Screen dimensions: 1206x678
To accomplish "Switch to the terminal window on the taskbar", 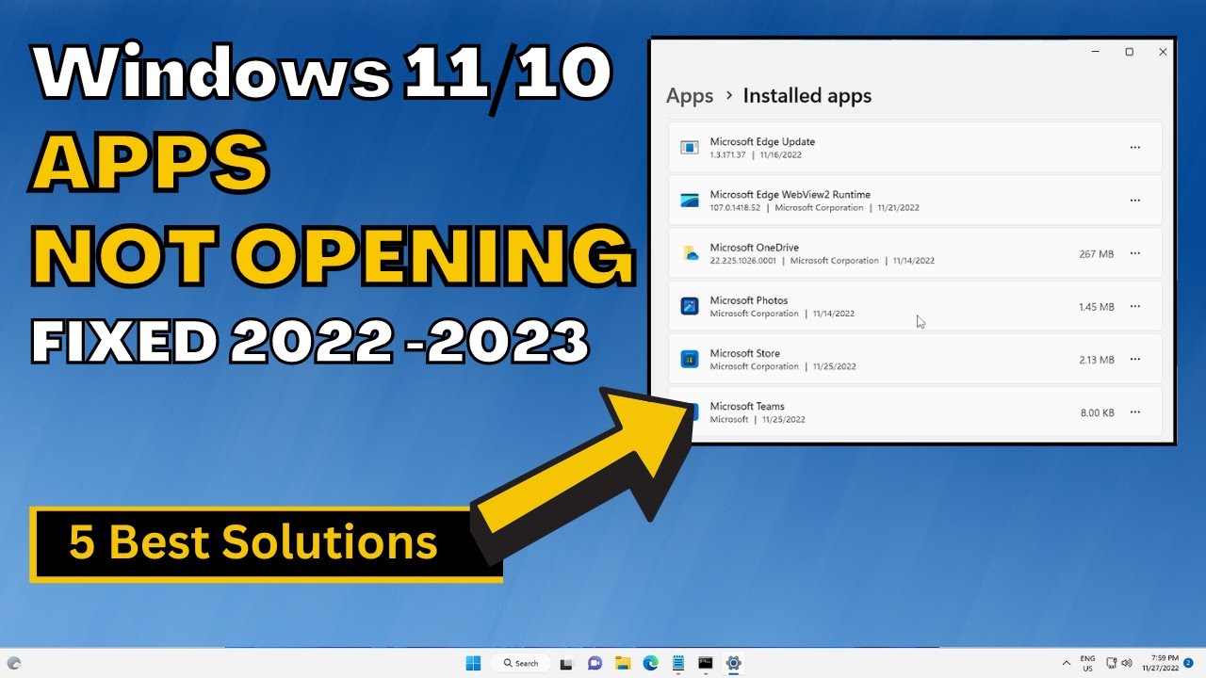I will point(706,663).
